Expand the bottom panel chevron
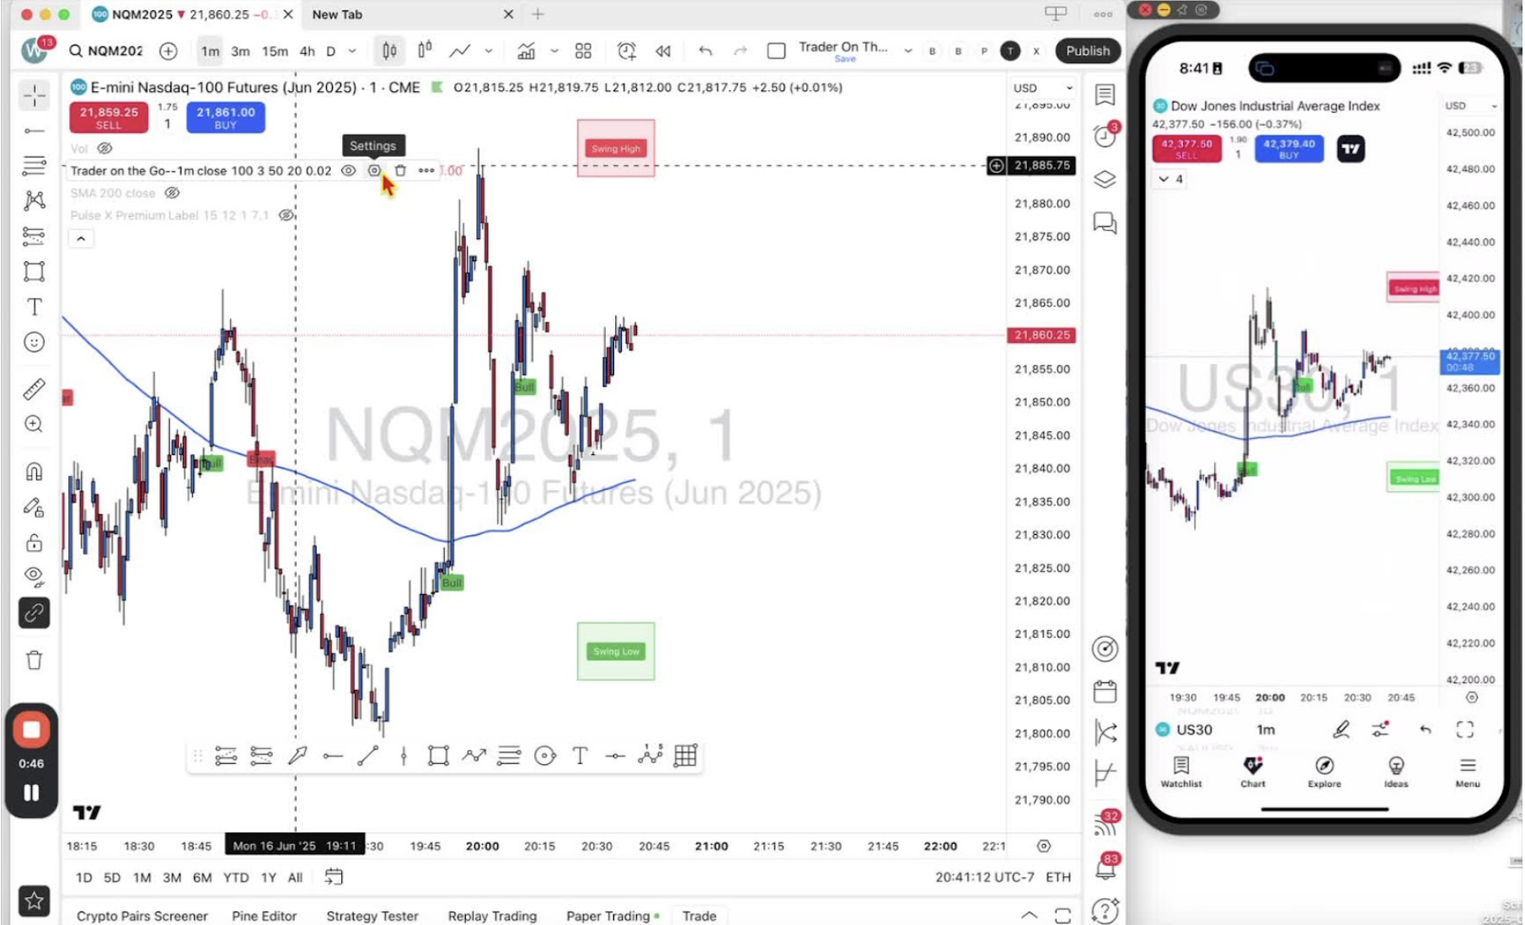Viewport: 1525px width, 925px height. [x=1029, y=915]
